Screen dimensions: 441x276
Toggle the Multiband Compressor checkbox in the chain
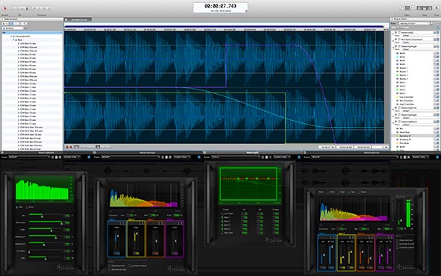(x=399, y=40)
